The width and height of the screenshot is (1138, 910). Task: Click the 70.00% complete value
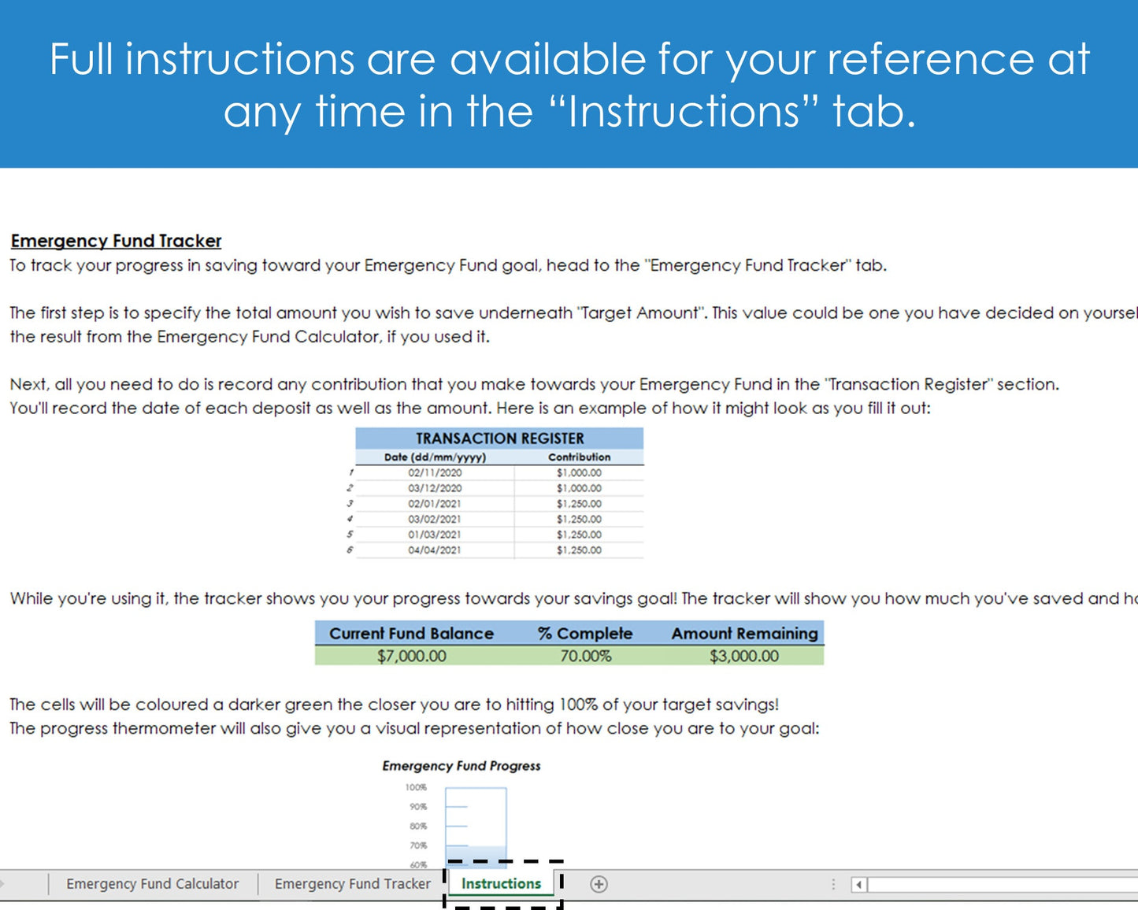click(x=585, y=656)
